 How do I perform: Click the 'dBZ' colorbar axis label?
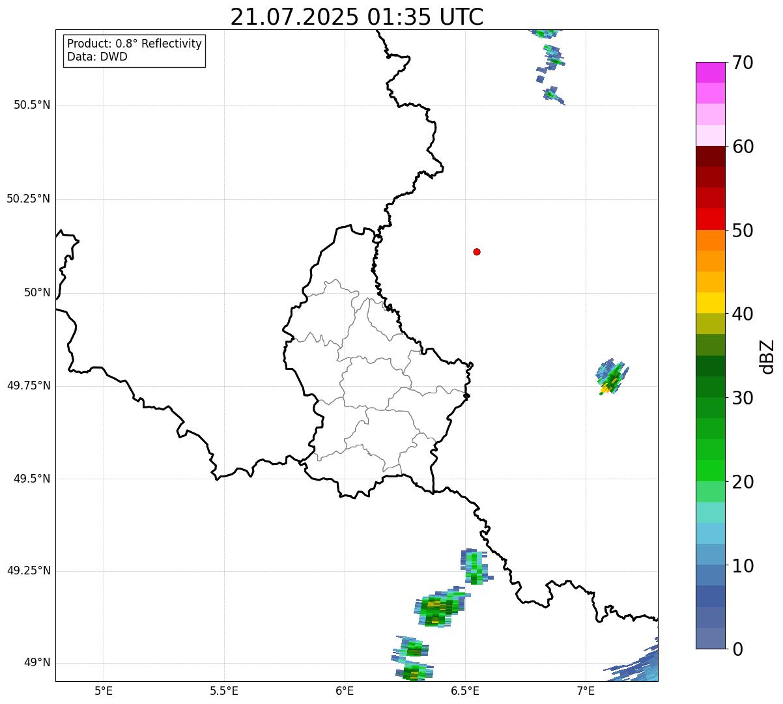click(767, 356)
